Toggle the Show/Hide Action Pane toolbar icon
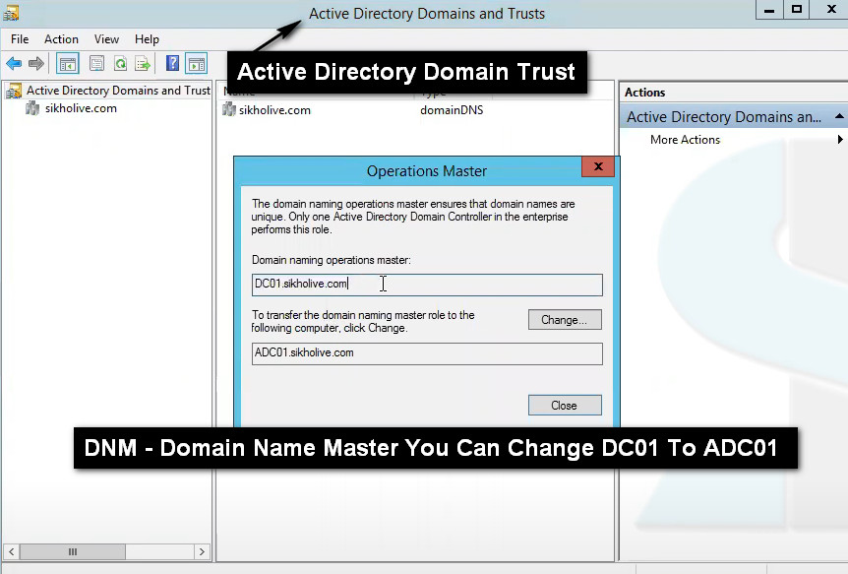848x574 pixels. 197,64
